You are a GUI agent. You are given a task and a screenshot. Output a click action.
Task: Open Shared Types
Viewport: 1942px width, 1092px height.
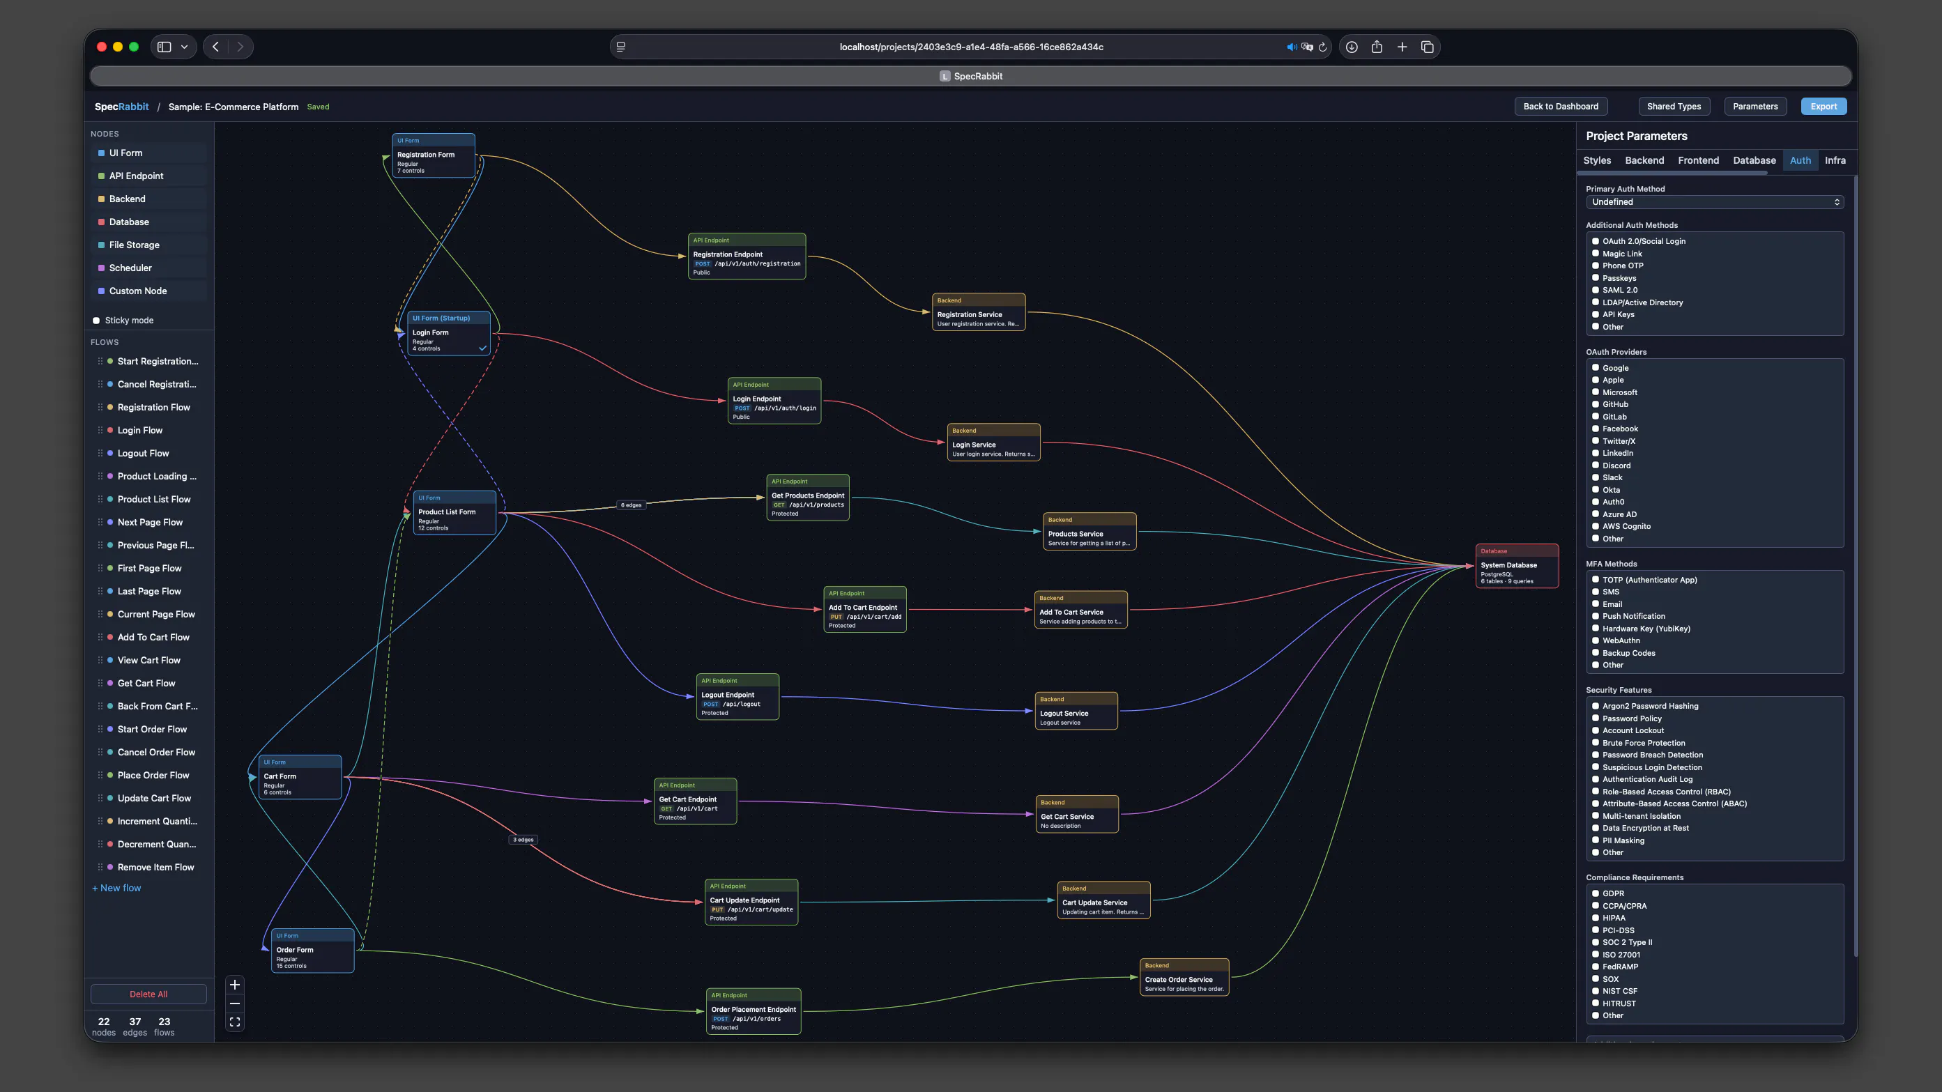(1674, 106)
